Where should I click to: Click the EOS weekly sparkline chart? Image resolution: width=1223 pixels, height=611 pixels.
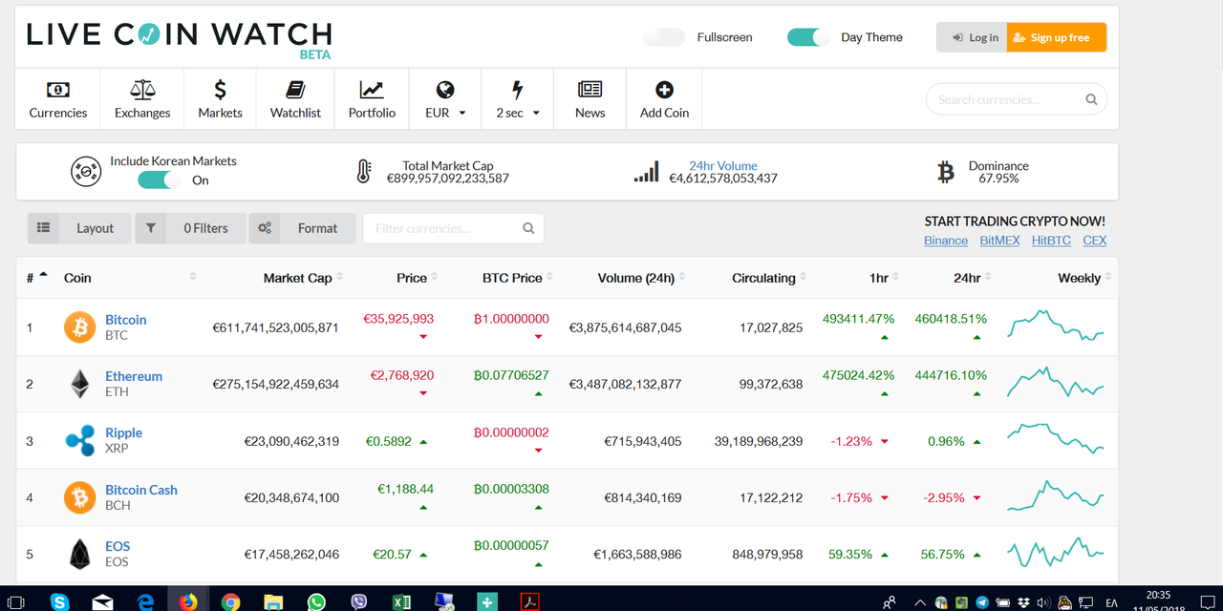click(1056, 552)
